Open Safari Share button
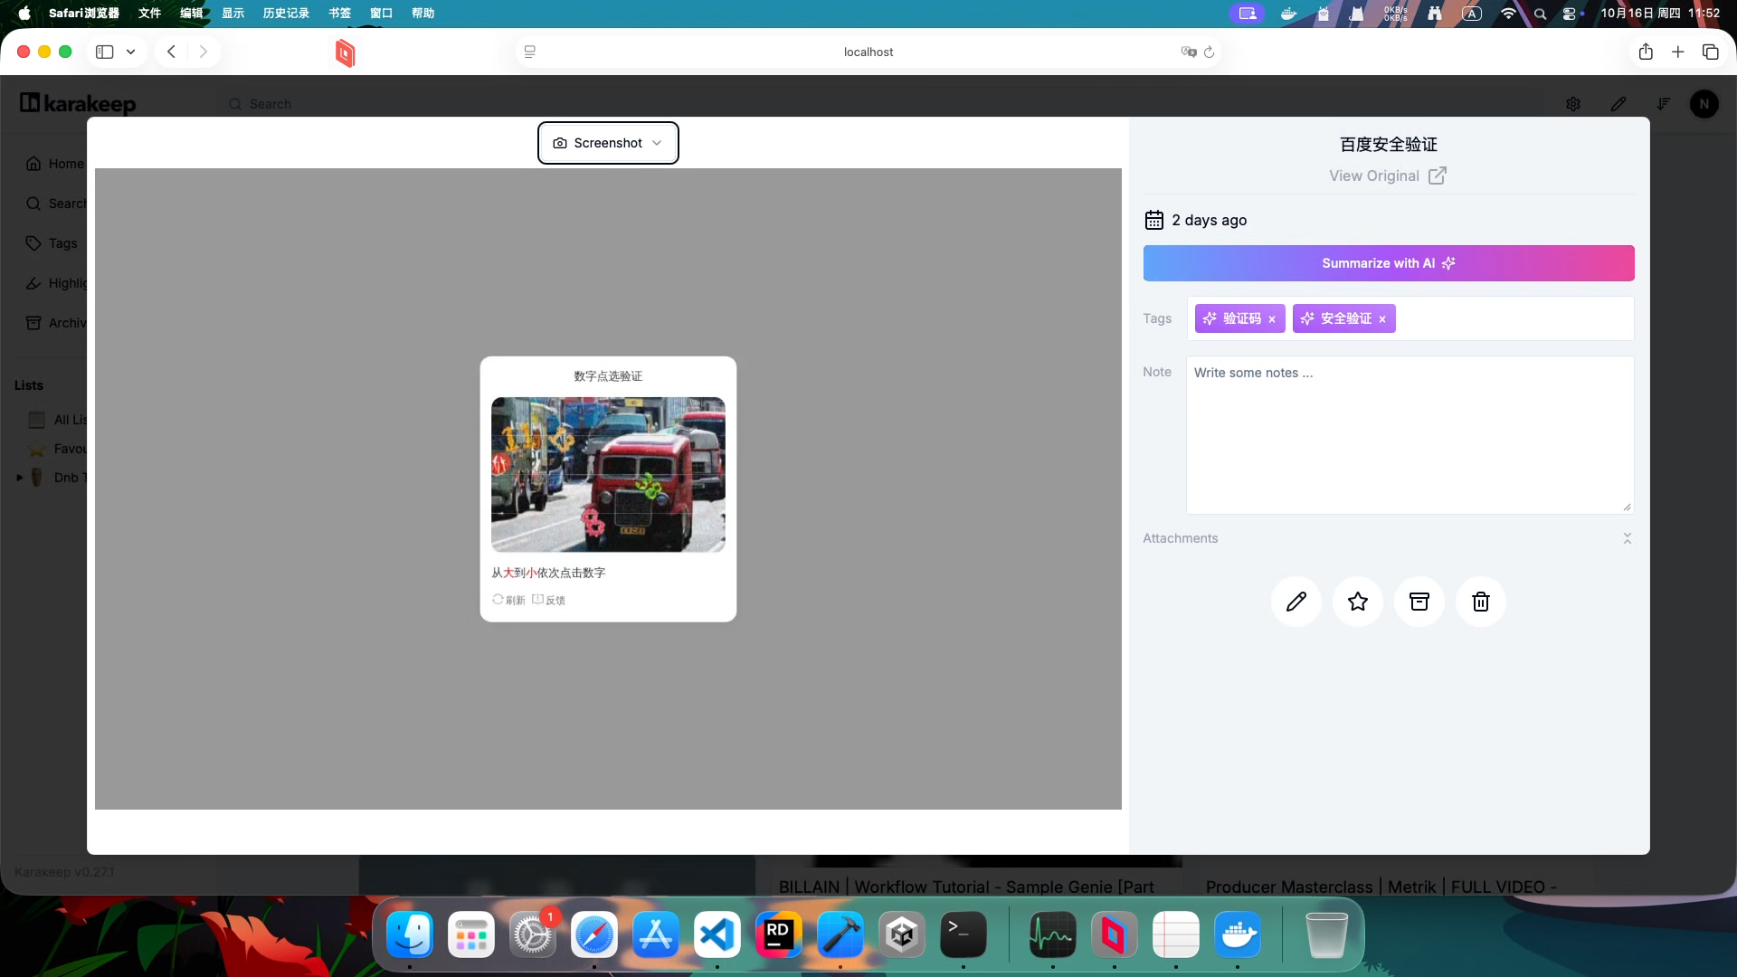This screenshot has width=1737, height=977. point(1646,52)
